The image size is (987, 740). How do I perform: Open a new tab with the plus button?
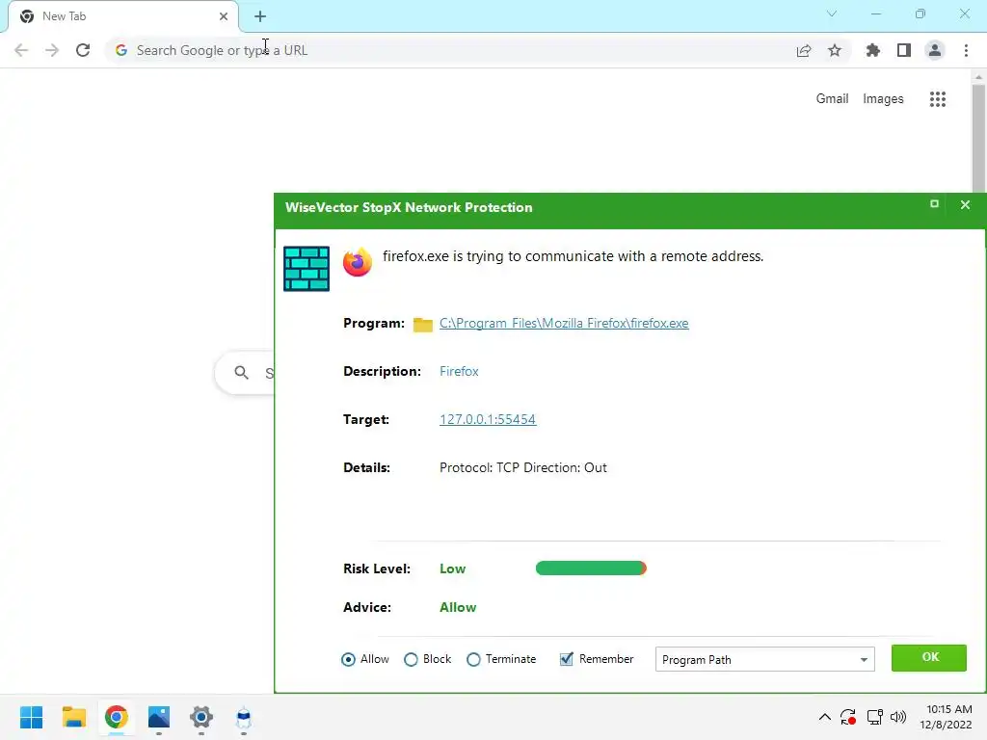260,16
